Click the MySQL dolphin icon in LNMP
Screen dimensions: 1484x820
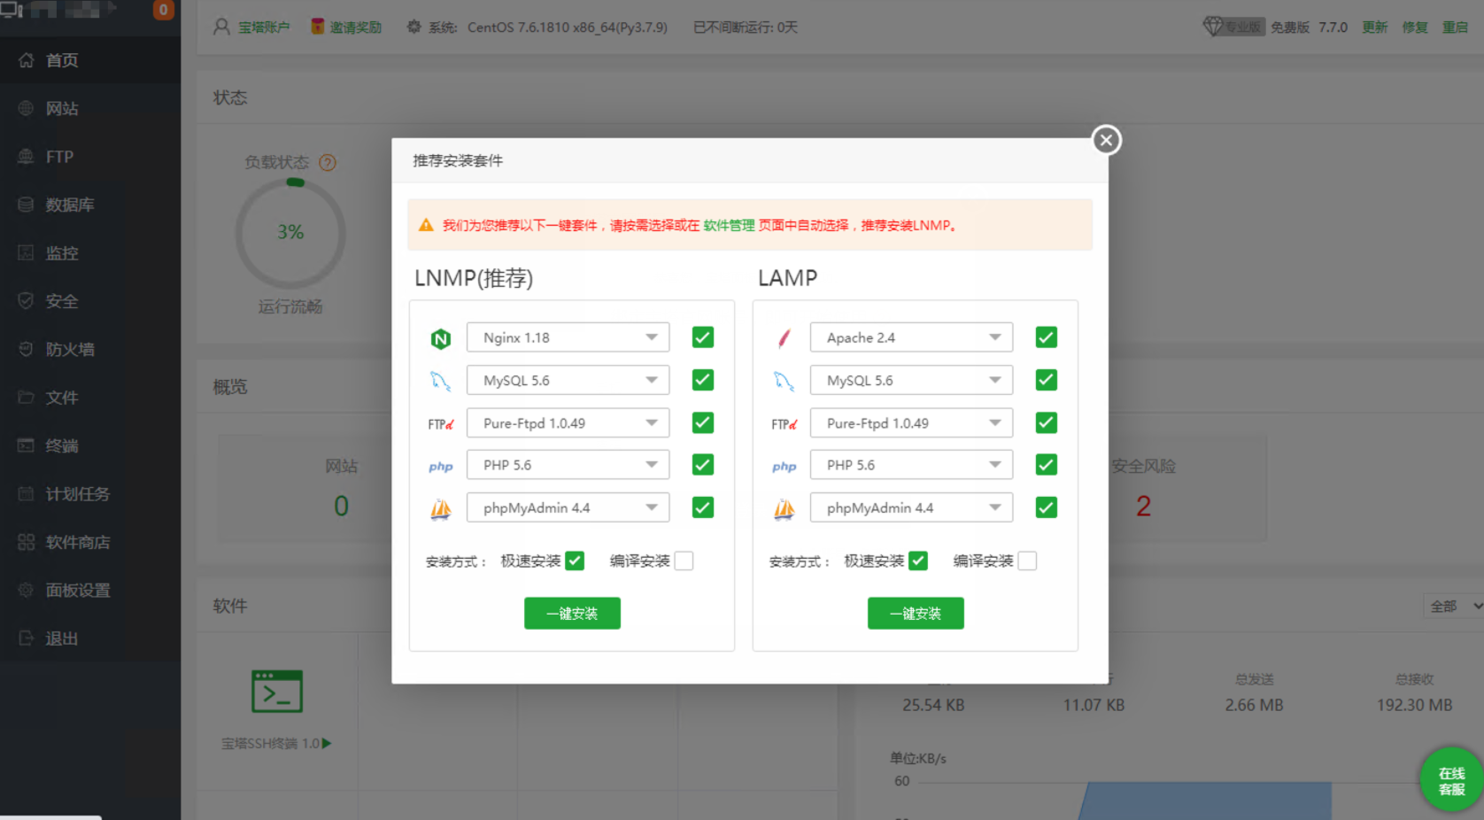pyautogui.click(x=441, y=381)
